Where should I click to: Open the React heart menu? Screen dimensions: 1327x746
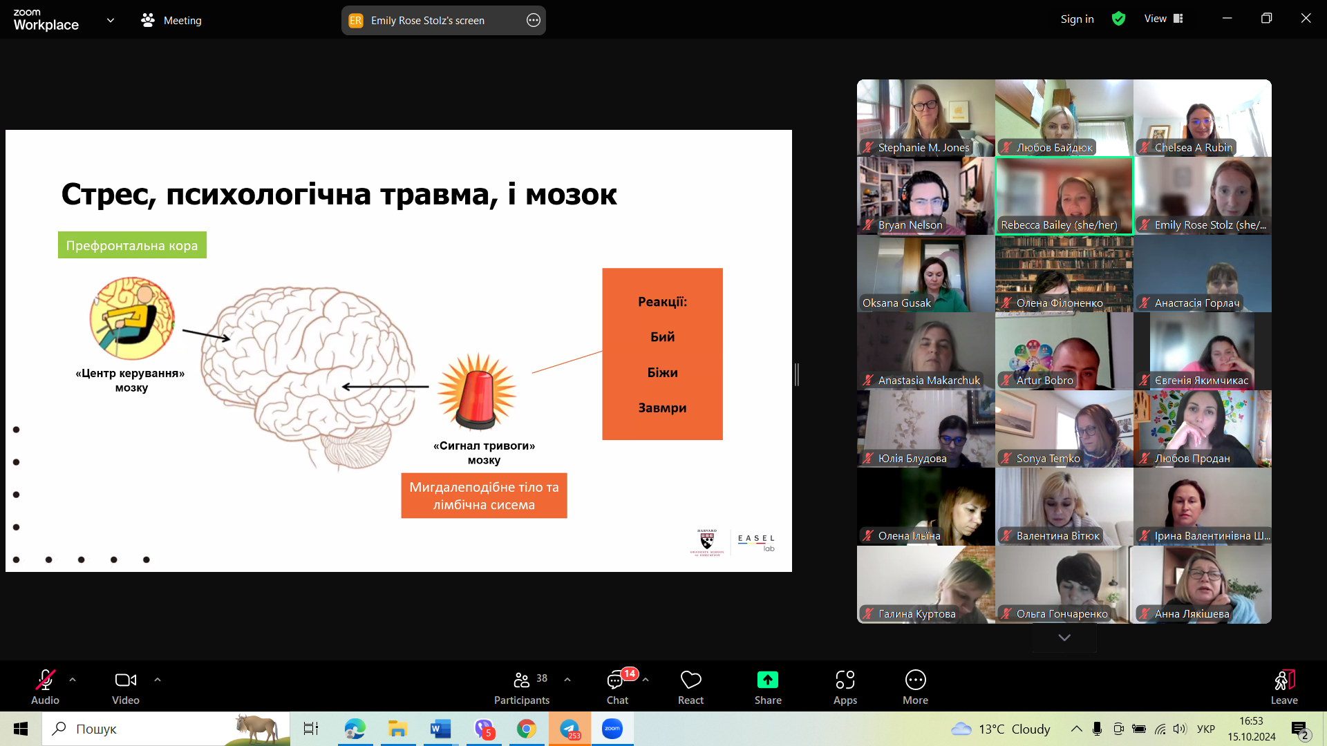pyautogui.click(x=690, y=687)
